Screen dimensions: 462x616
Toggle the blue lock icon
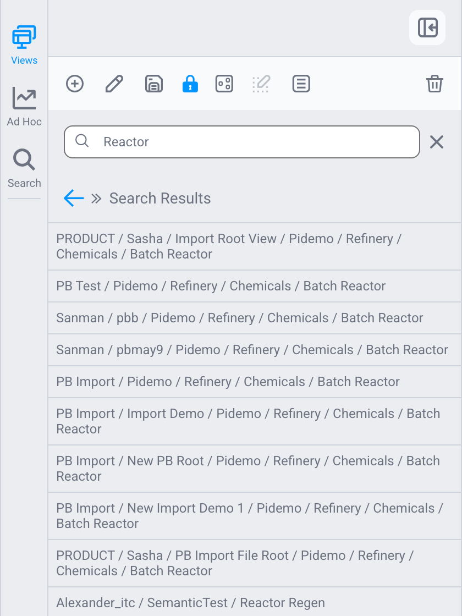[190, 84]
